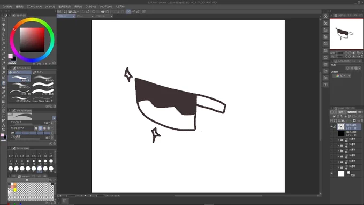Open the ウィンドウ(W) menu
The height and width of the screenshot is (205, 364).
click(x=105, y=7)
